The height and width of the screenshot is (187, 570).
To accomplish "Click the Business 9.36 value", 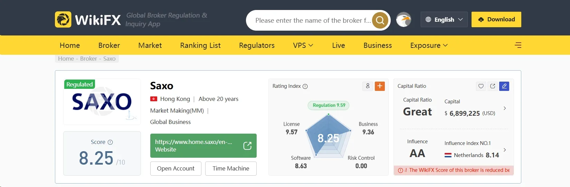I will [x=368, y=132].
